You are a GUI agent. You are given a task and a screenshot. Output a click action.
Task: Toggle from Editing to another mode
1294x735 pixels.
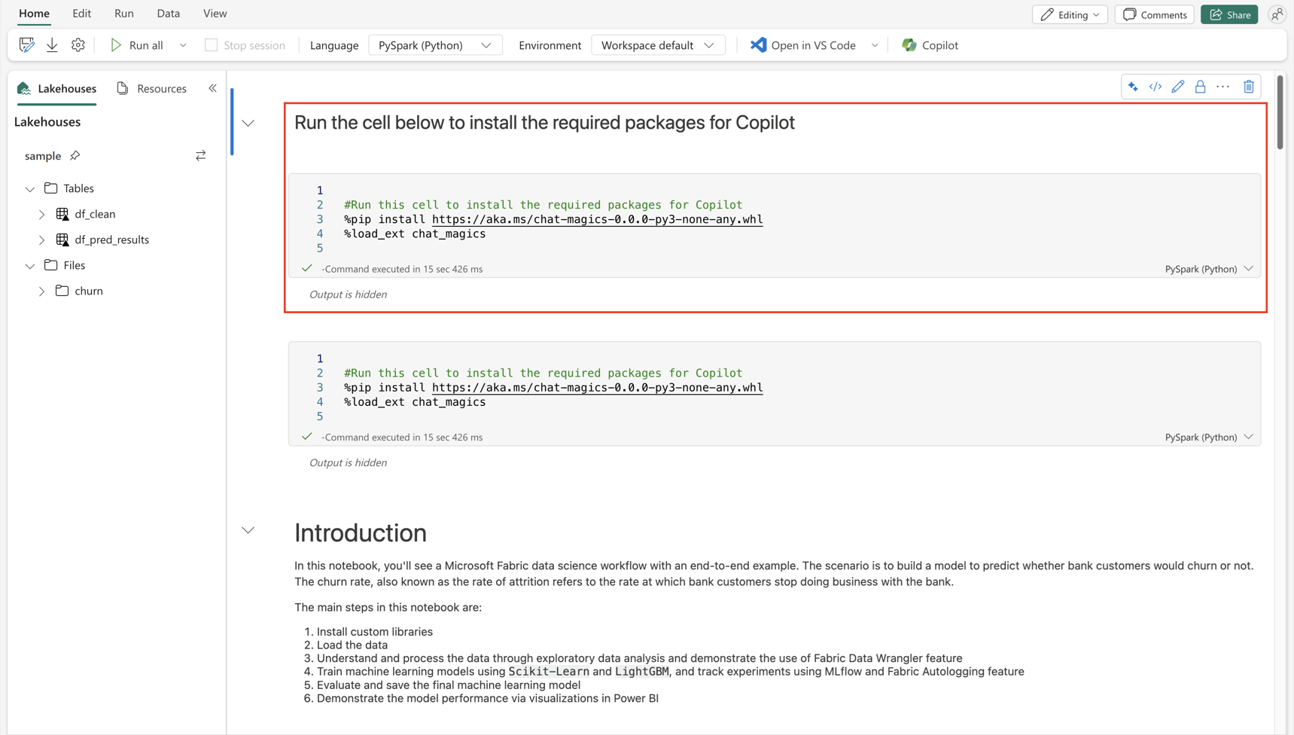pos(1070,14)
